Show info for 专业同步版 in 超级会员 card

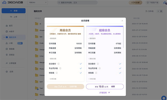tap(100, 68)
